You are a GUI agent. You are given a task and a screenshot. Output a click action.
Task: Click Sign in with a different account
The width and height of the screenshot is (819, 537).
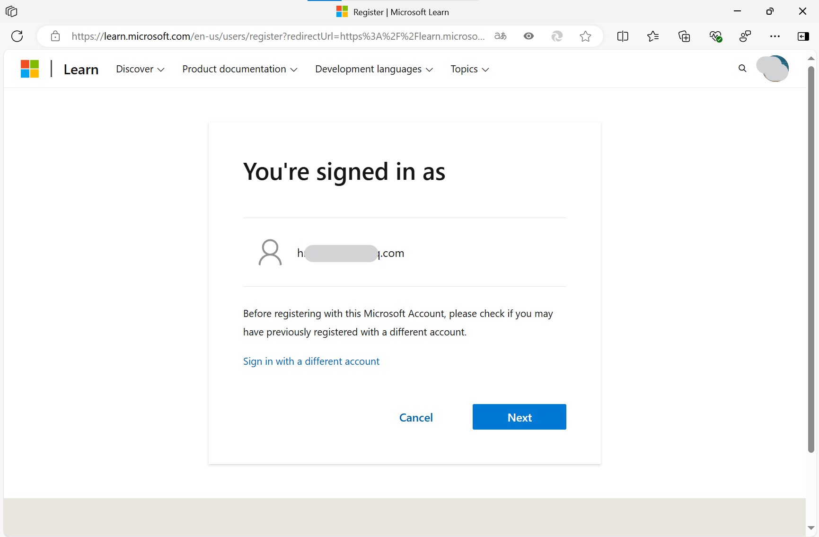click(x=311, y=361)
